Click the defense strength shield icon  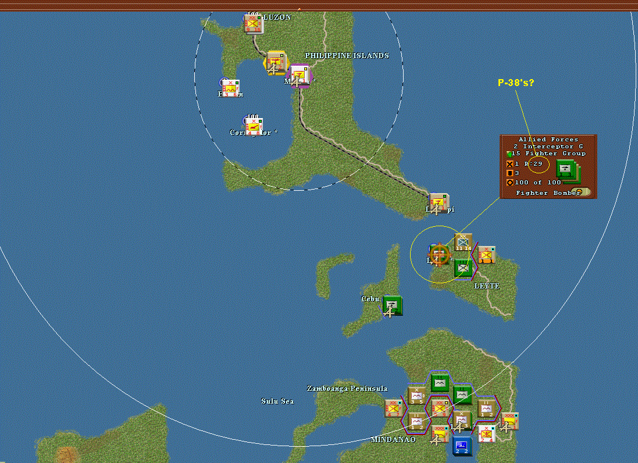coord(509,173)
